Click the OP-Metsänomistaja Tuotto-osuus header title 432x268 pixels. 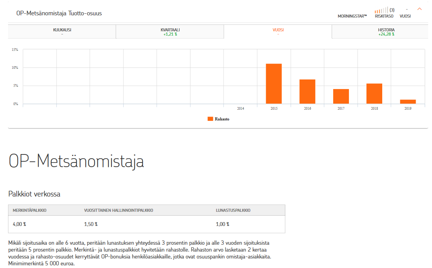pos(59,13)
